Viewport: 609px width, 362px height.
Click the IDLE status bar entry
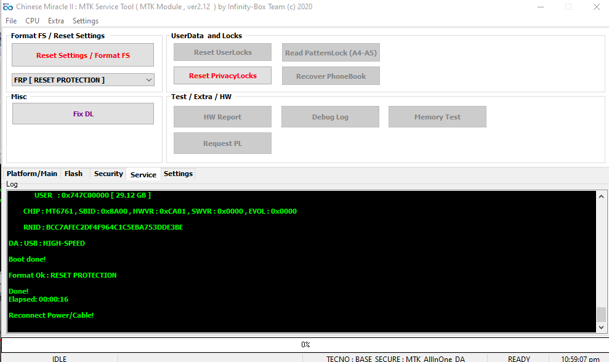pos(60,358)
